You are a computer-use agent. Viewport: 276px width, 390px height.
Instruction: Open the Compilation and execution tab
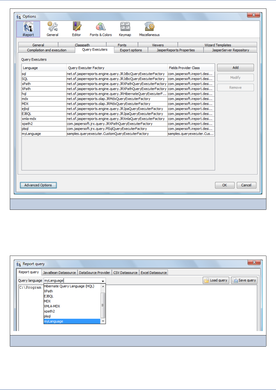[47, 50]
